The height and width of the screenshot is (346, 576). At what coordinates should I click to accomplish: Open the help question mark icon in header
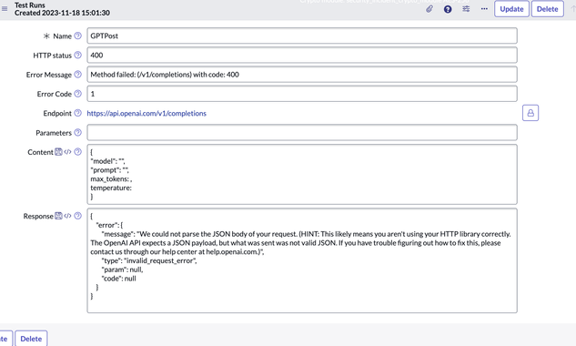pos(448,9)
